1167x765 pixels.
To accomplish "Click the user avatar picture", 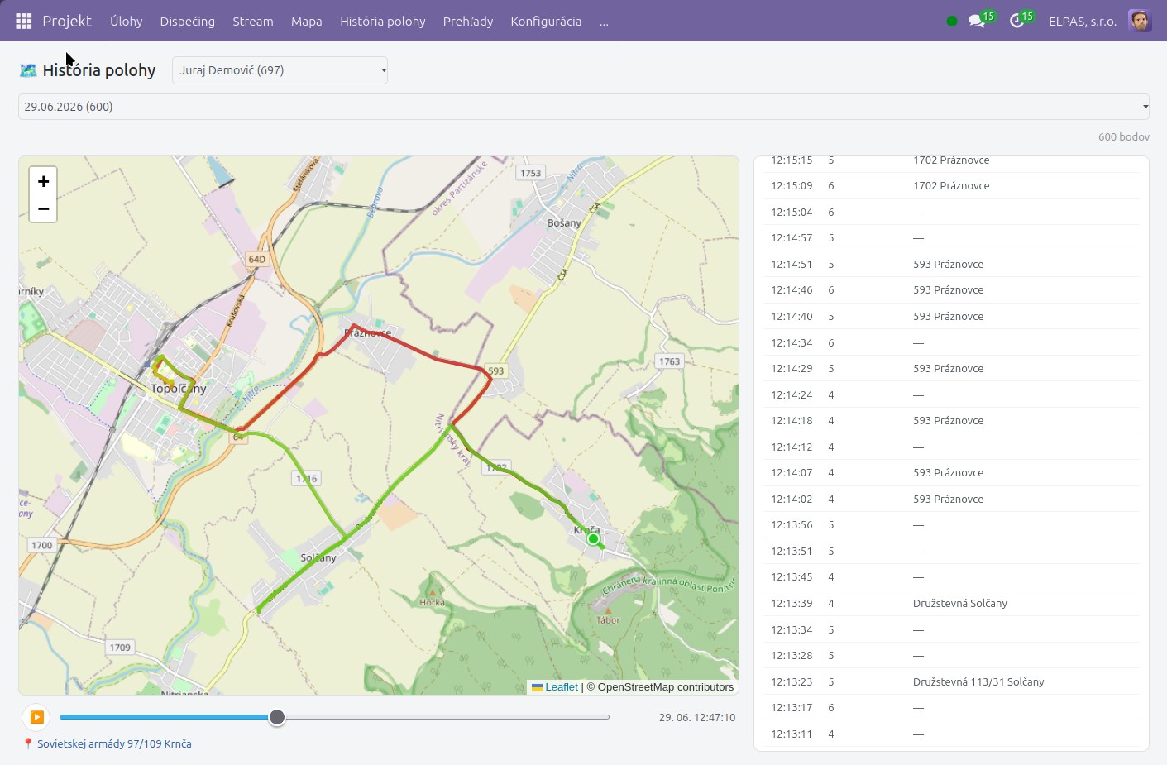I will (1140, 21).
